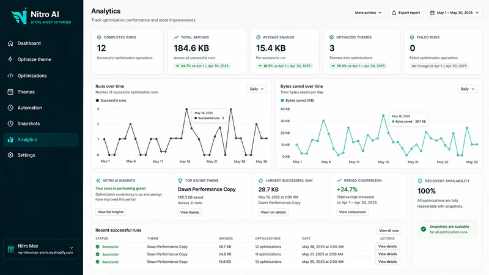Click the Recovery Availability shield icon
The width and height of the screenshot is (489, 275).
click(420, 181)
